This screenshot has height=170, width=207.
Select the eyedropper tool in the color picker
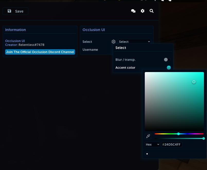point(148,136)
